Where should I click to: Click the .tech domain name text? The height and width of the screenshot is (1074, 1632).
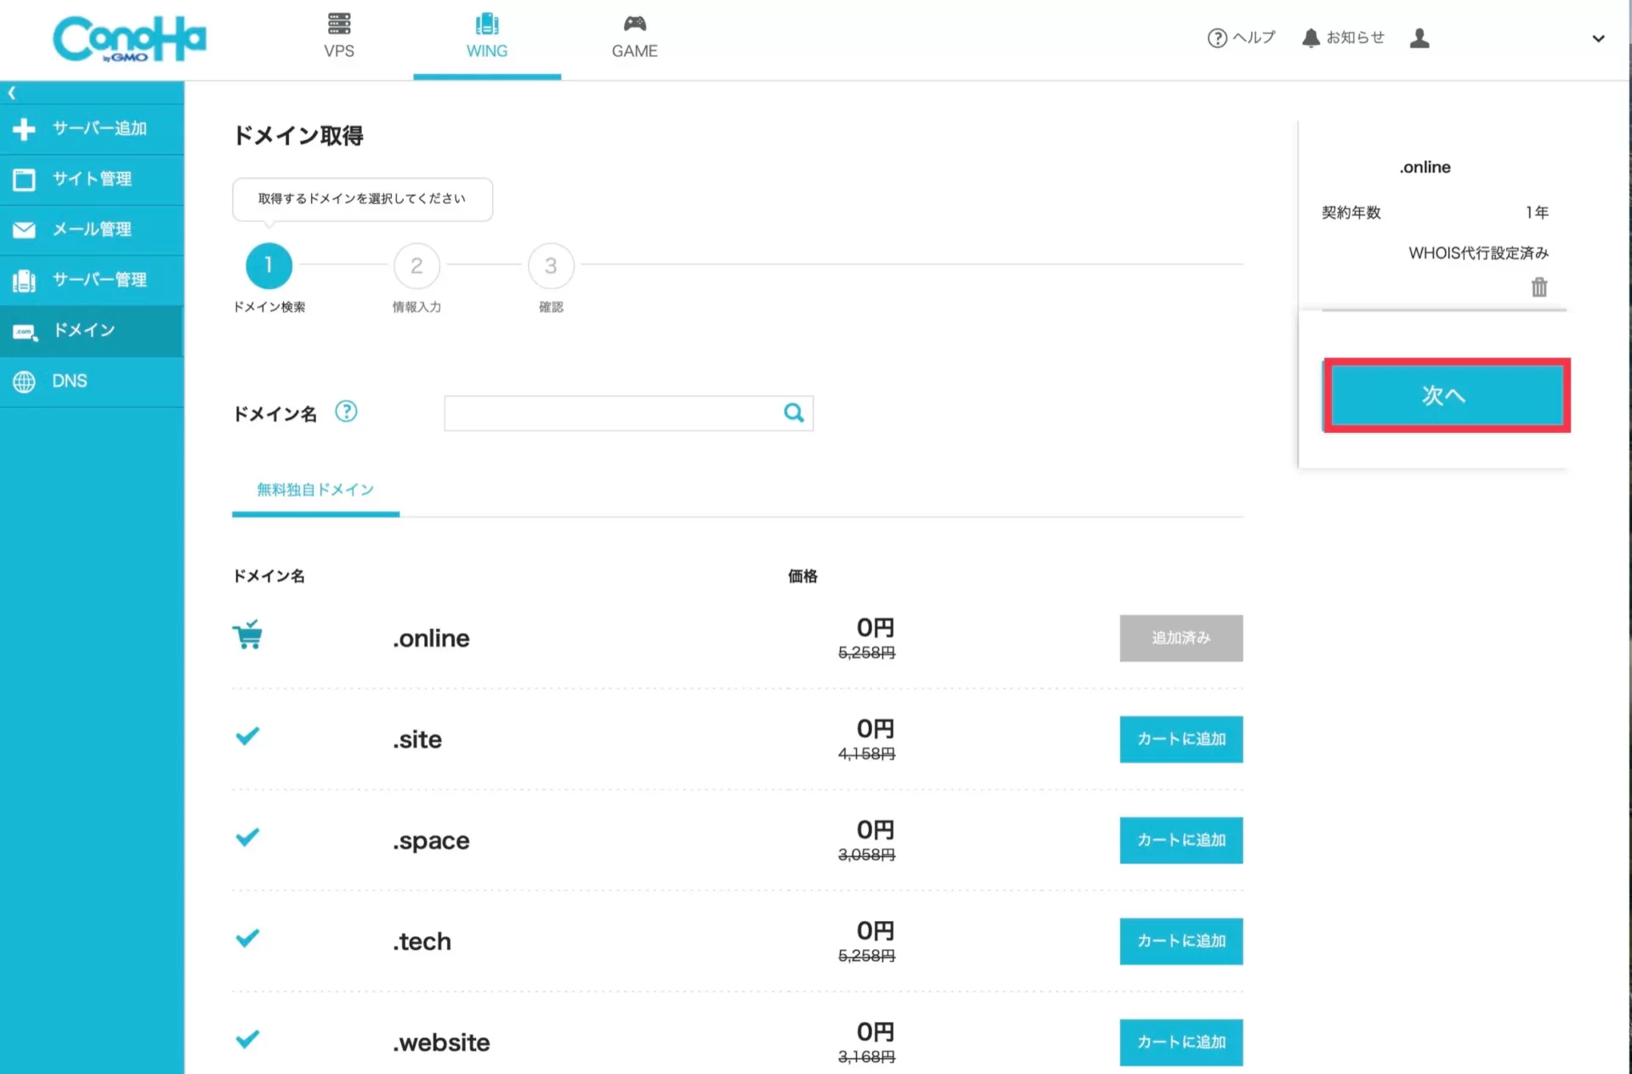click(422, 941)
